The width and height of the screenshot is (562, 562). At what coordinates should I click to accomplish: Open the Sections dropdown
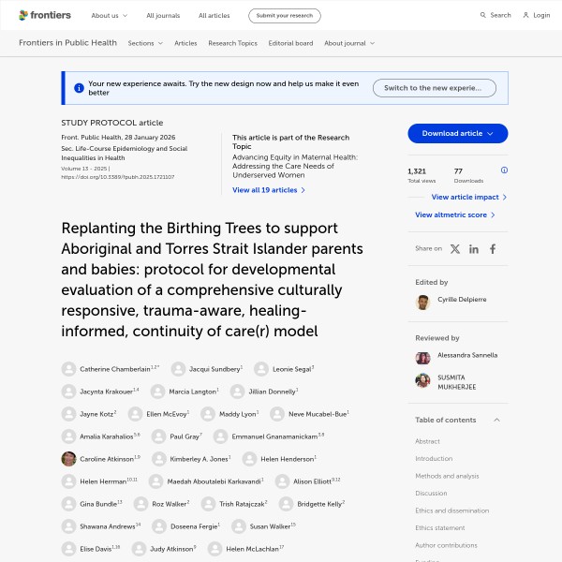tap(145, 43)
